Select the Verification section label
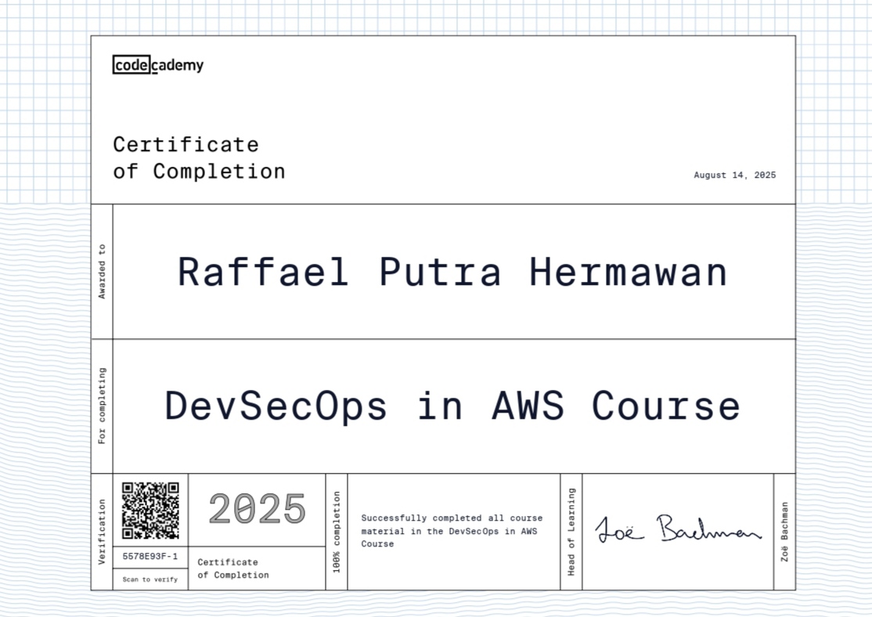This screenshot has width=872, height=617. (101, 530)
